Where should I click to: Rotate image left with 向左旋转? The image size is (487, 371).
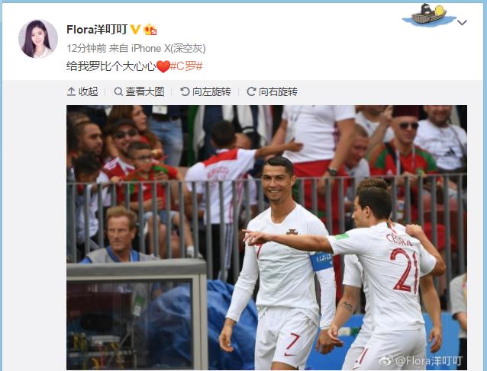[205, 91]
